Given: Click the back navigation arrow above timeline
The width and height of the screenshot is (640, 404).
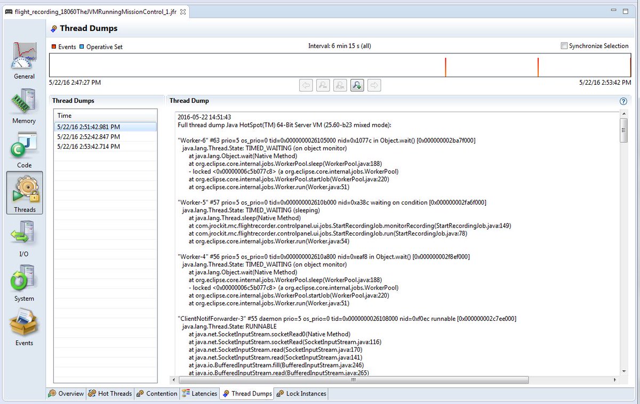Looking at the screenshot, I should click(306, 85).
